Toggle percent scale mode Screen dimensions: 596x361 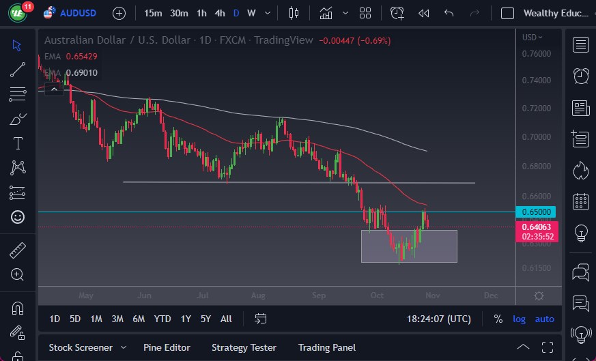tap(498, 319)
